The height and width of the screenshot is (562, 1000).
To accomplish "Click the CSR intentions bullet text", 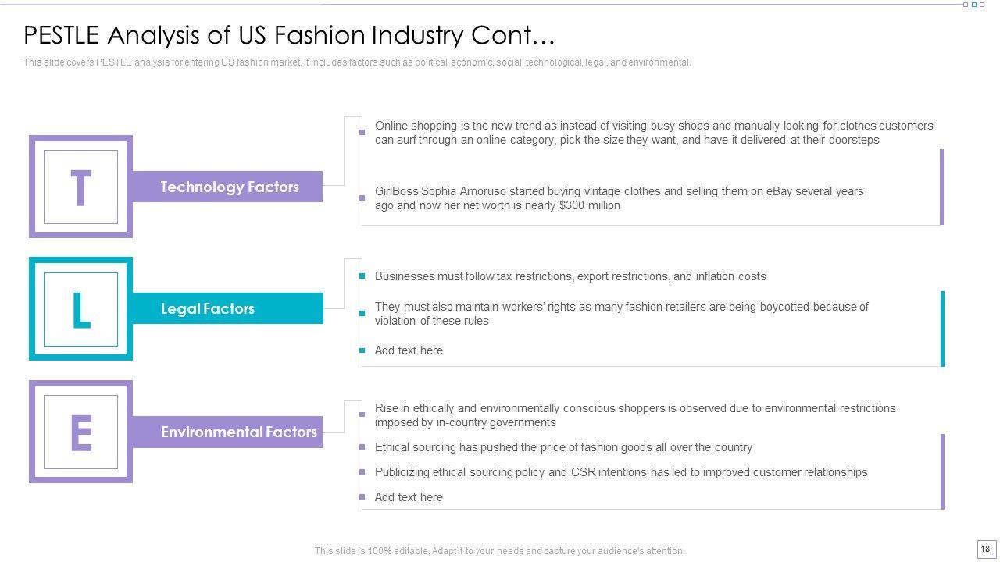I will [x=621, y=472].
